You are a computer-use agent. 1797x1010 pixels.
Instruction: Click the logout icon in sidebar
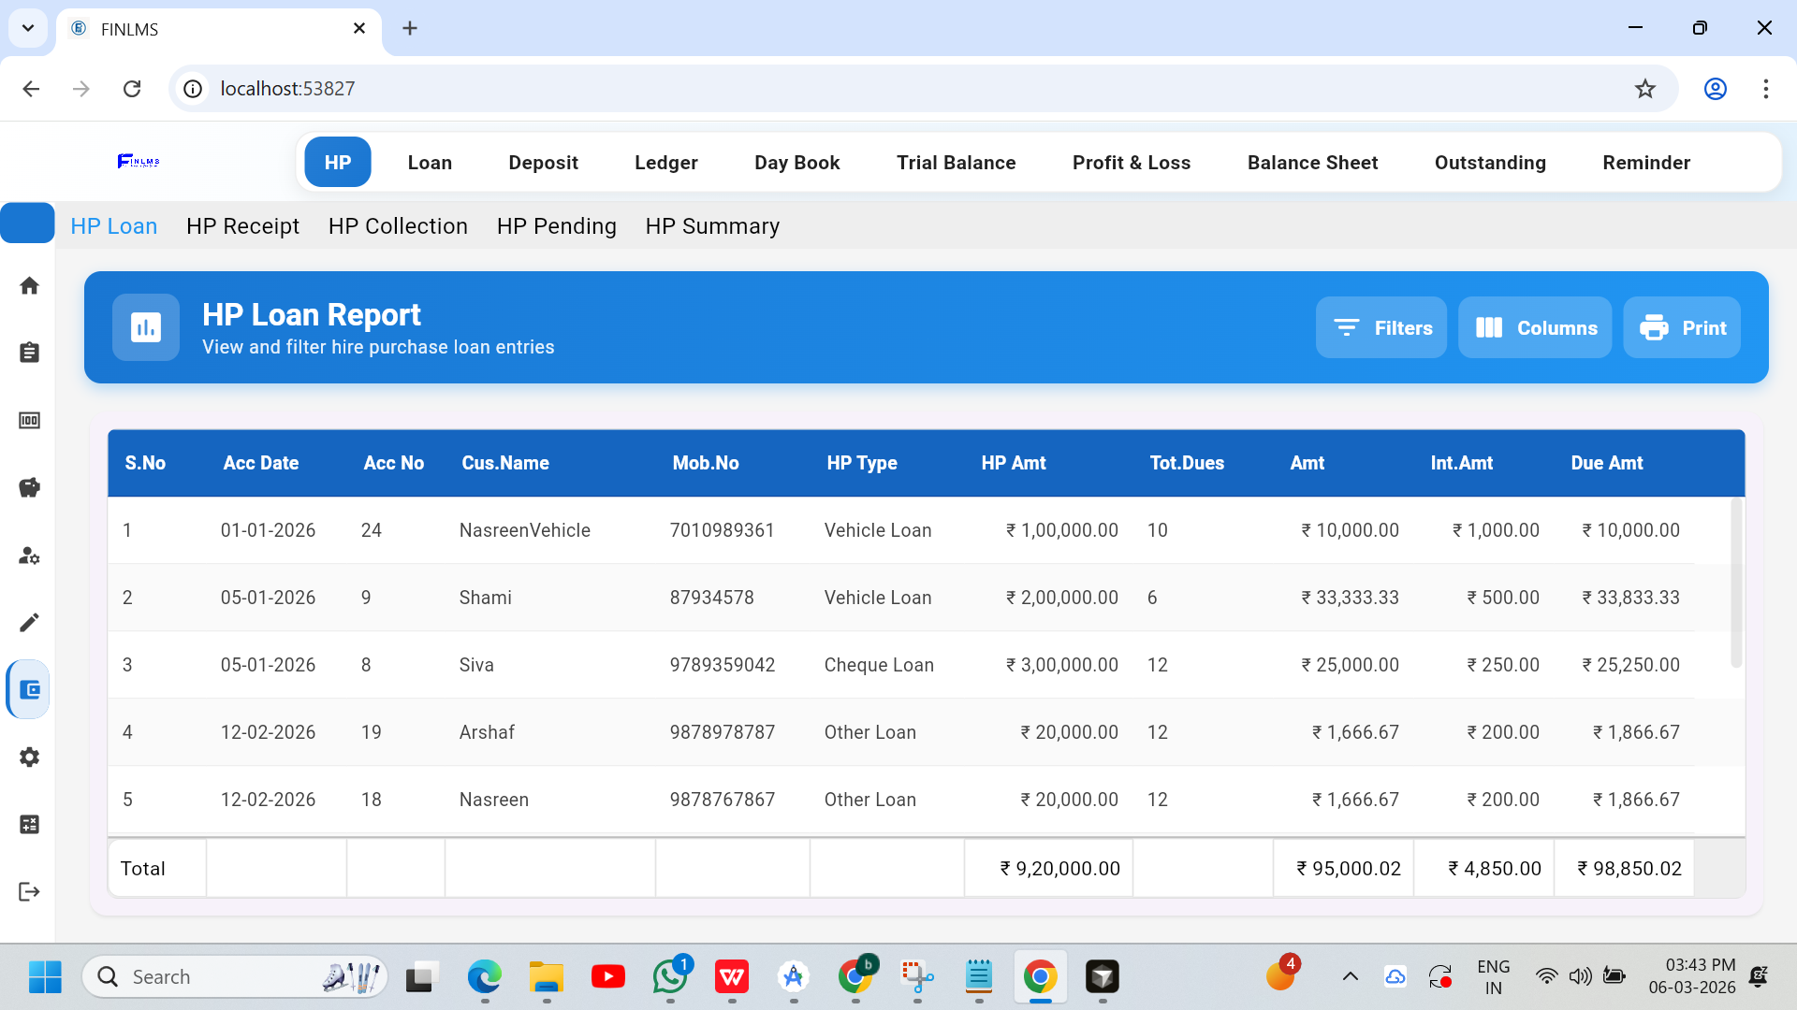coord(29,892)
